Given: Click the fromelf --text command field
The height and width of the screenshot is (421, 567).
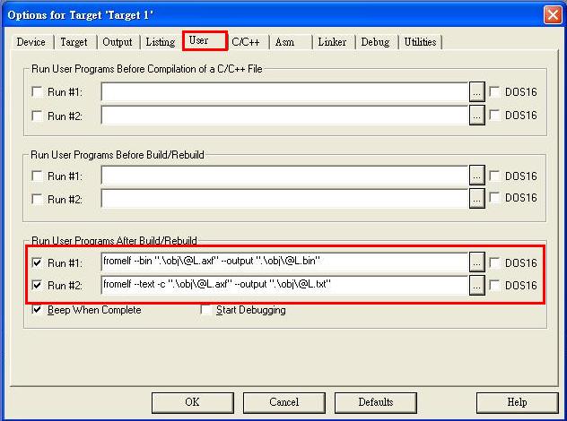Looking at the screenshot, I should (x=284, y=286).
